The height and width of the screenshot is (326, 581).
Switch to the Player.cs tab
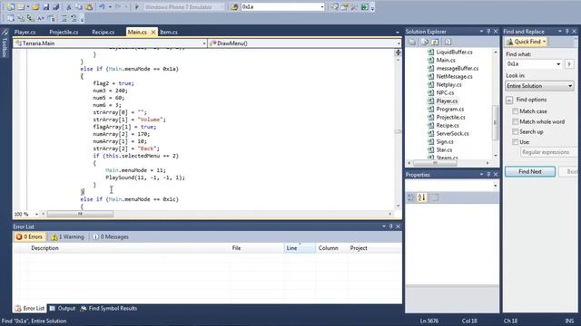click(25, 33)
